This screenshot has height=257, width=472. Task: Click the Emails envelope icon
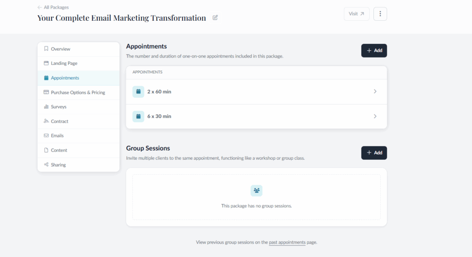click(46, 135)
